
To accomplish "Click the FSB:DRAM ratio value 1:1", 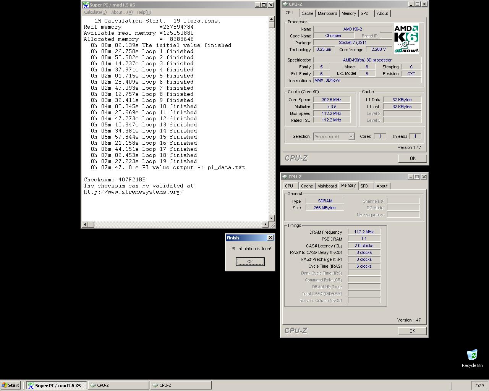I will tap(364, 239).
